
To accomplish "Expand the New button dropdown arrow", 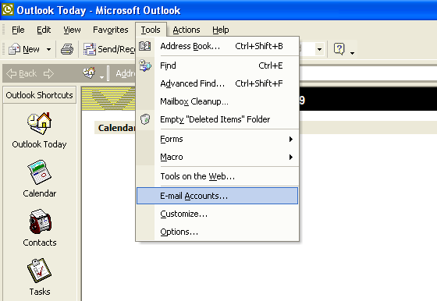I will 48,50.
